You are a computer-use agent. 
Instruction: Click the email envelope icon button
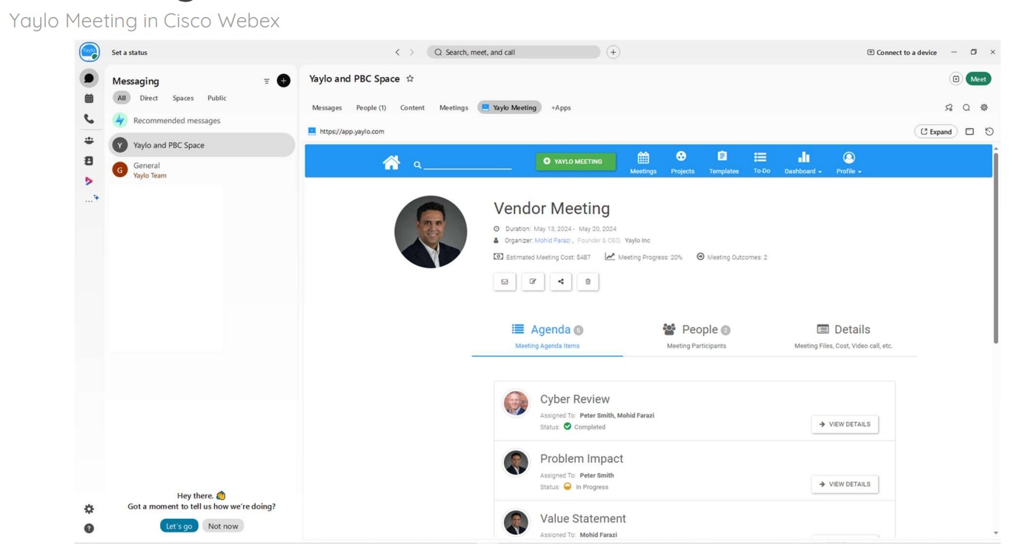(x=505, y=281)
